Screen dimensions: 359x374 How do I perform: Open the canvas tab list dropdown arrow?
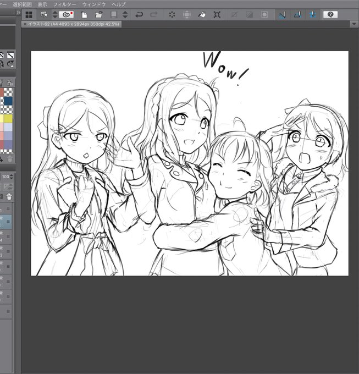354,24
